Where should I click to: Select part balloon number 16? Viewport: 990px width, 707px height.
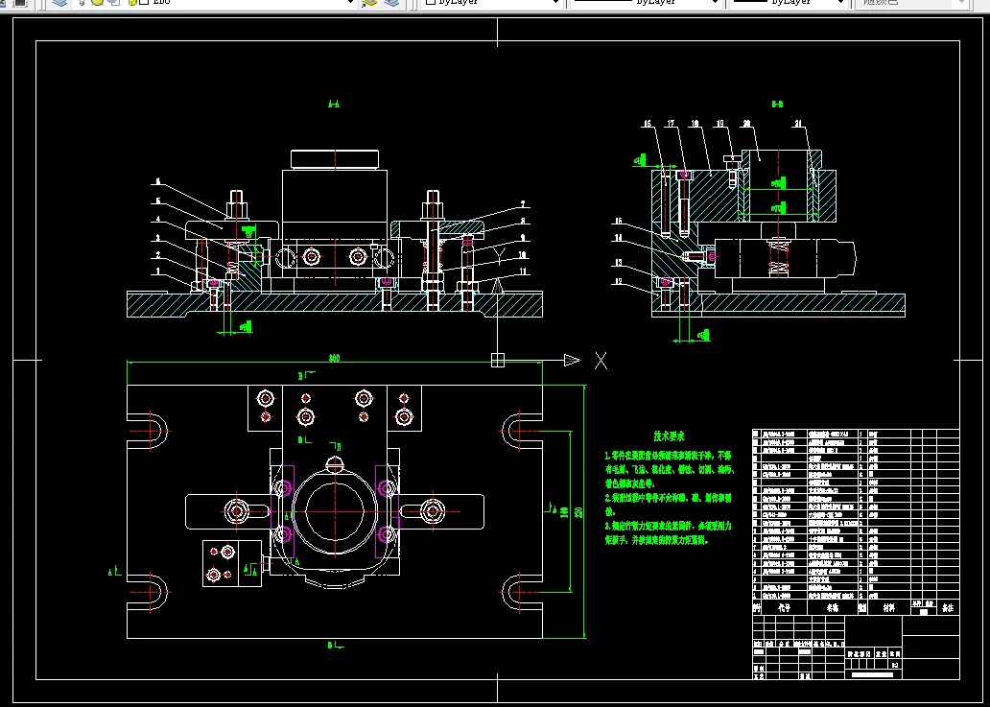648,125
